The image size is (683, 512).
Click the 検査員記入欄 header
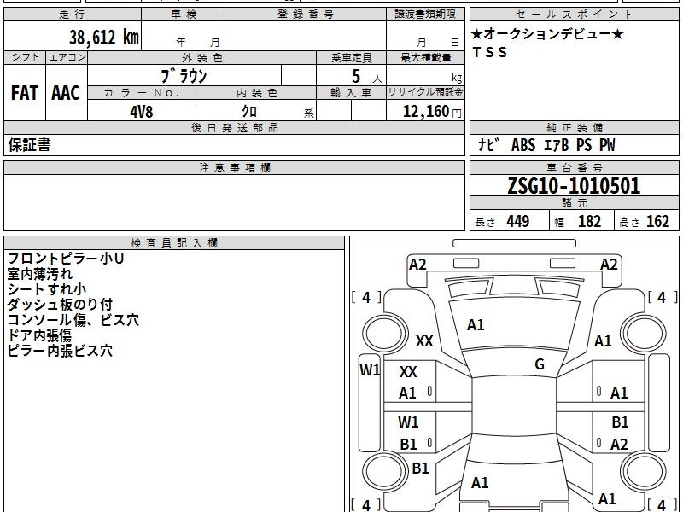[174, 243]
